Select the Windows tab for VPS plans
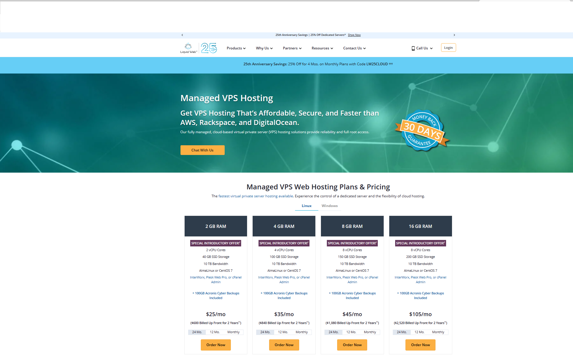573x357 pixels. 329,206
